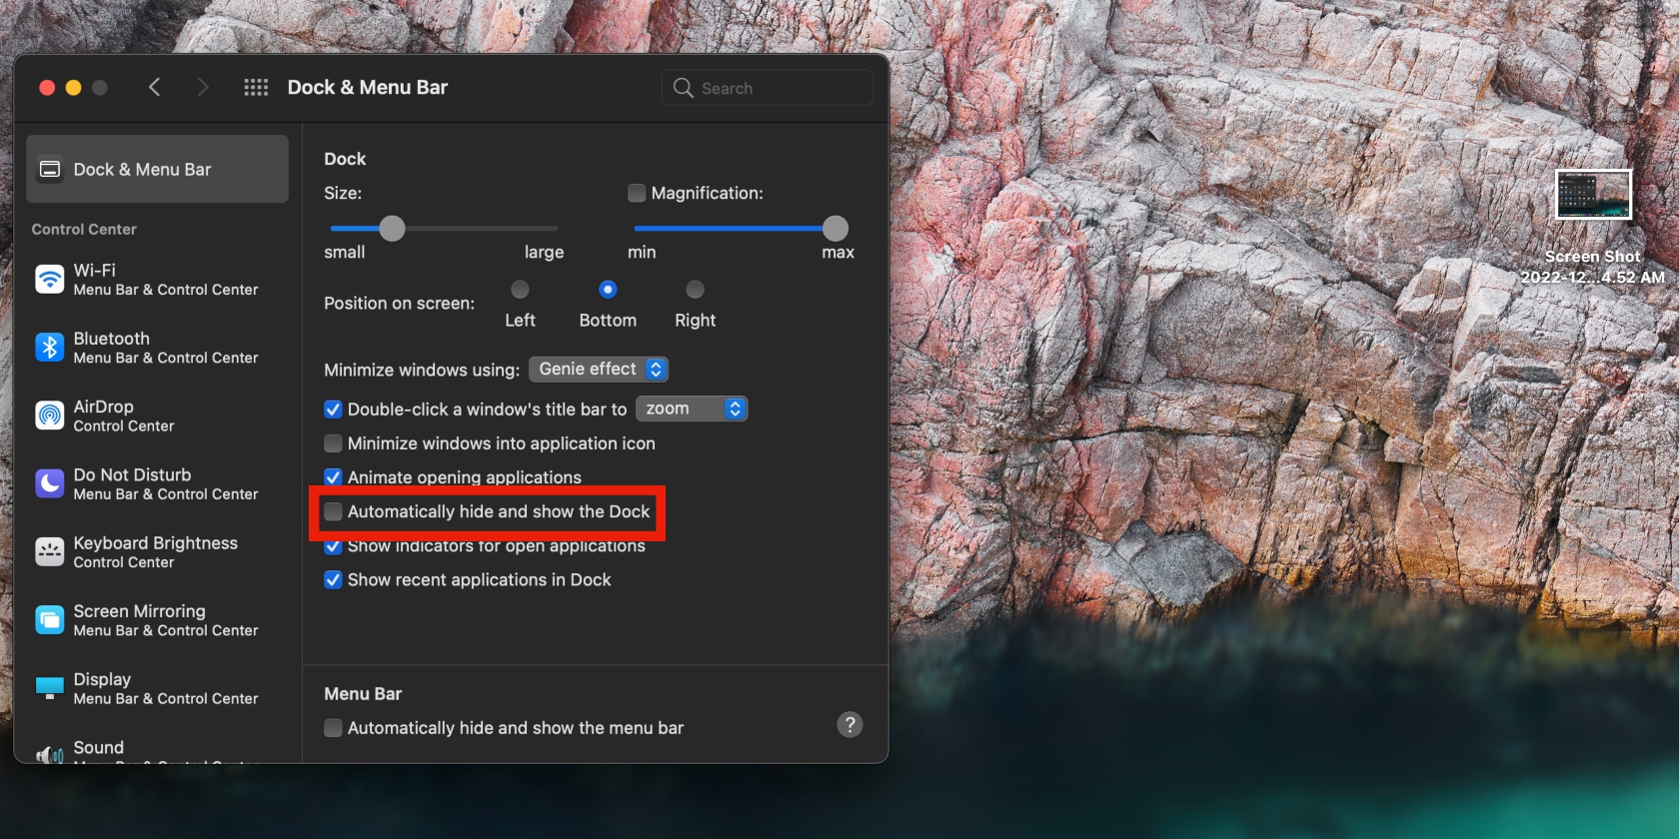This screenshot has height=839, width=1679.
Task: Select Bottom dock position
Action: (608, 290)
